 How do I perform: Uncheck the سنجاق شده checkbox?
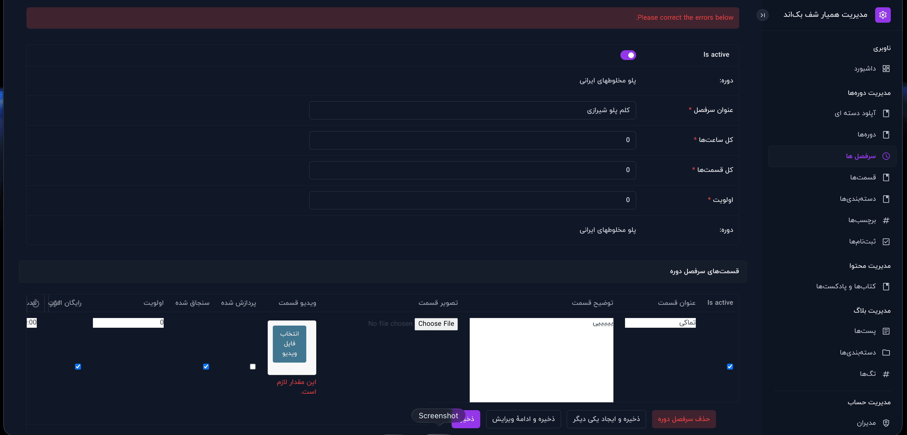(x=206, y=367)
